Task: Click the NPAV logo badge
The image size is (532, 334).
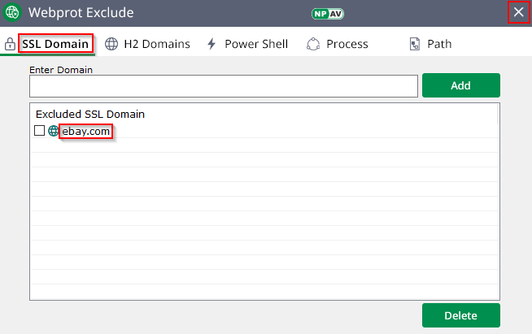Action: click(327, 13)
